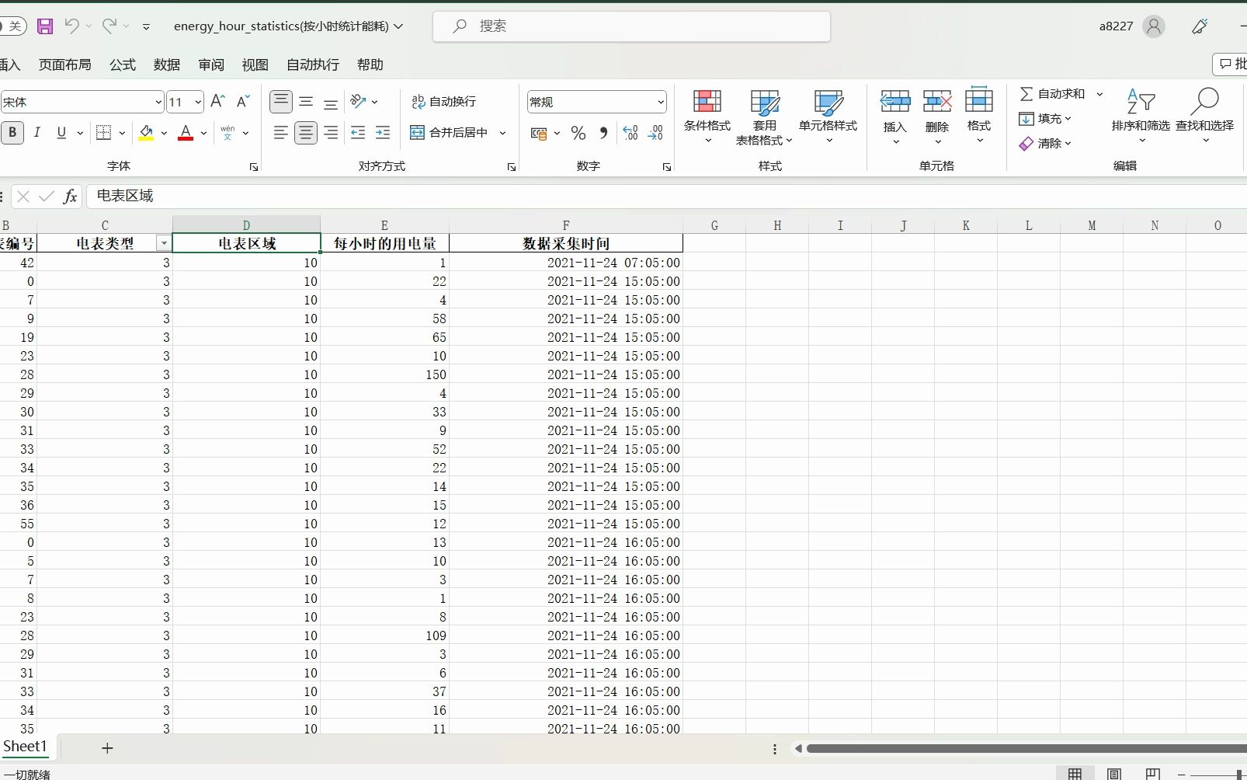Align text right
Image resolution: width=1247 pixels, height=780 pixels.
pyautogui.click(x=331, y=133)
